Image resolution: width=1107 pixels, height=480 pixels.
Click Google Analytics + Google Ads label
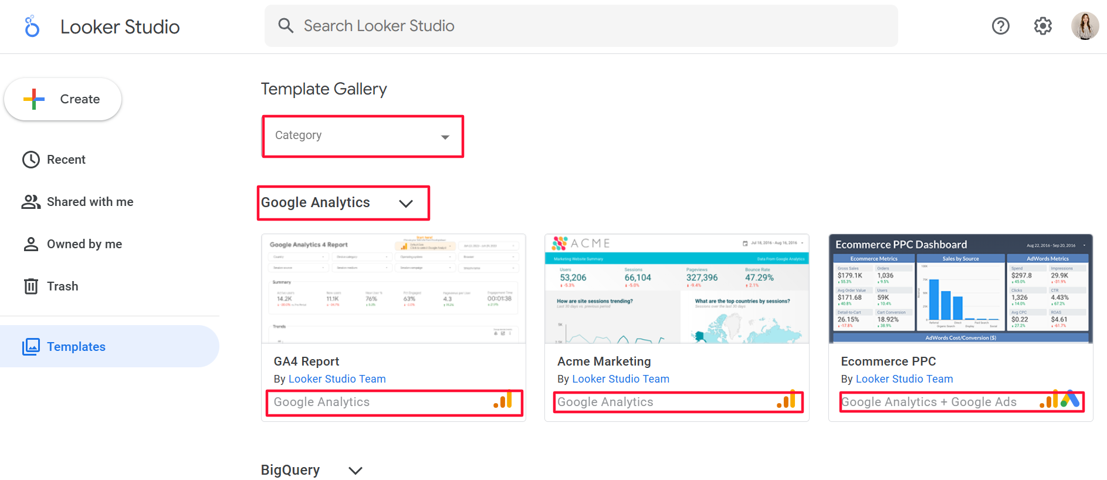pyautogui.click(x=929, y=402)
